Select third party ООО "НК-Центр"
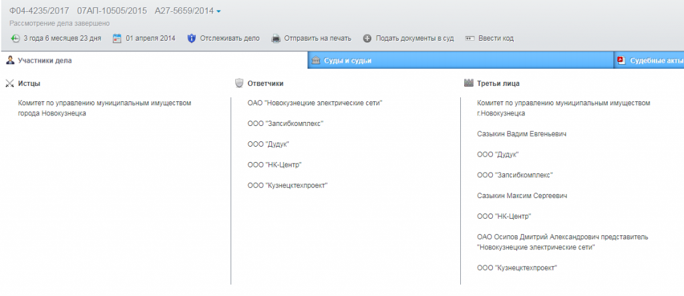Screen dimensions: 684x296 pos(504,217)
